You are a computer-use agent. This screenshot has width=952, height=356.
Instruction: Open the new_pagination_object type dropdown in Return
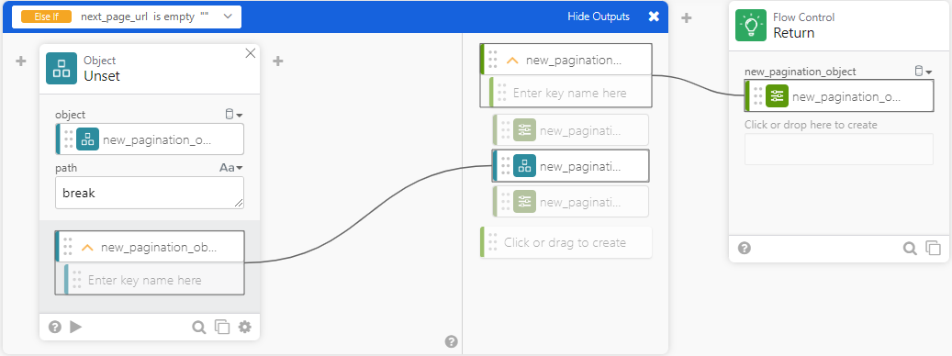point(924,72)
